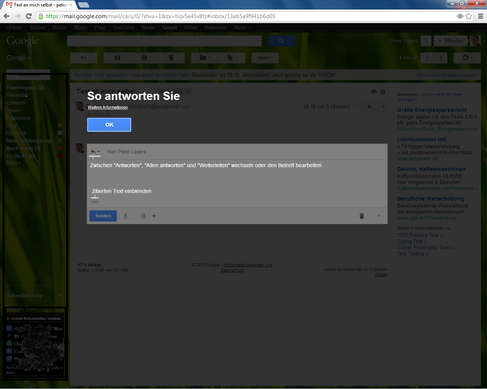487x389 pixels.
Task: Open Drive in the Google bar
Action: 191,27
